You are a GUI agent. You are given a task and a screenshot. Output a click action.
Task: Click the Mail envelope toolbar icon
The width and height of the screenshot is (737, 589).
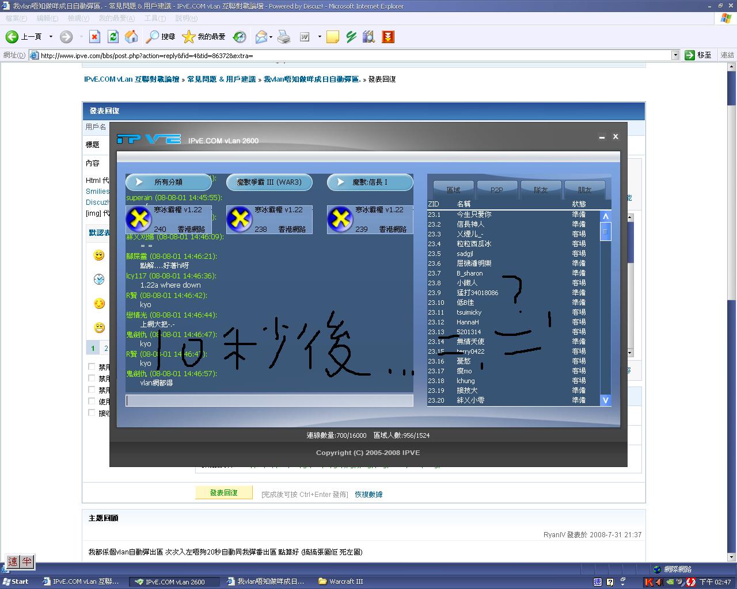(261, 37)
